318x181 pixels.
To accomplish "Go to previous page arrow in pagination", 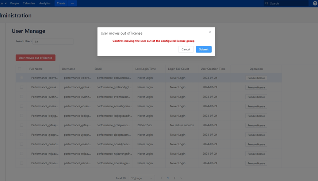I will tap(161, 178).
